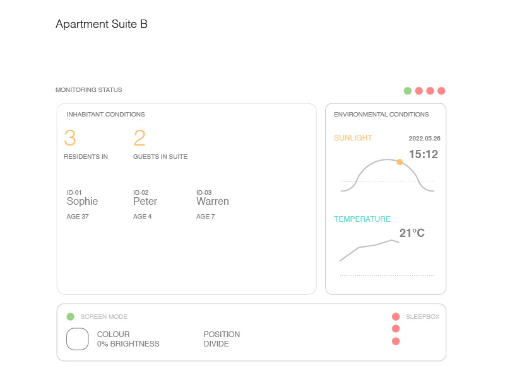Click the bottom red Sleepbox indicator
The width and height of the screenshot is (505, 378).
(x=396, y=341)
